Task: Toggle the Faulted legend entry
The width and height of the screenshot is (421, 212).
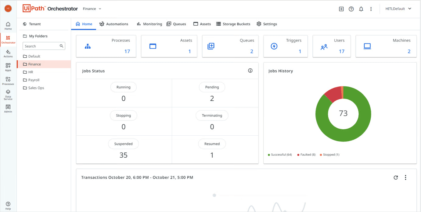Action: [306, 155]
